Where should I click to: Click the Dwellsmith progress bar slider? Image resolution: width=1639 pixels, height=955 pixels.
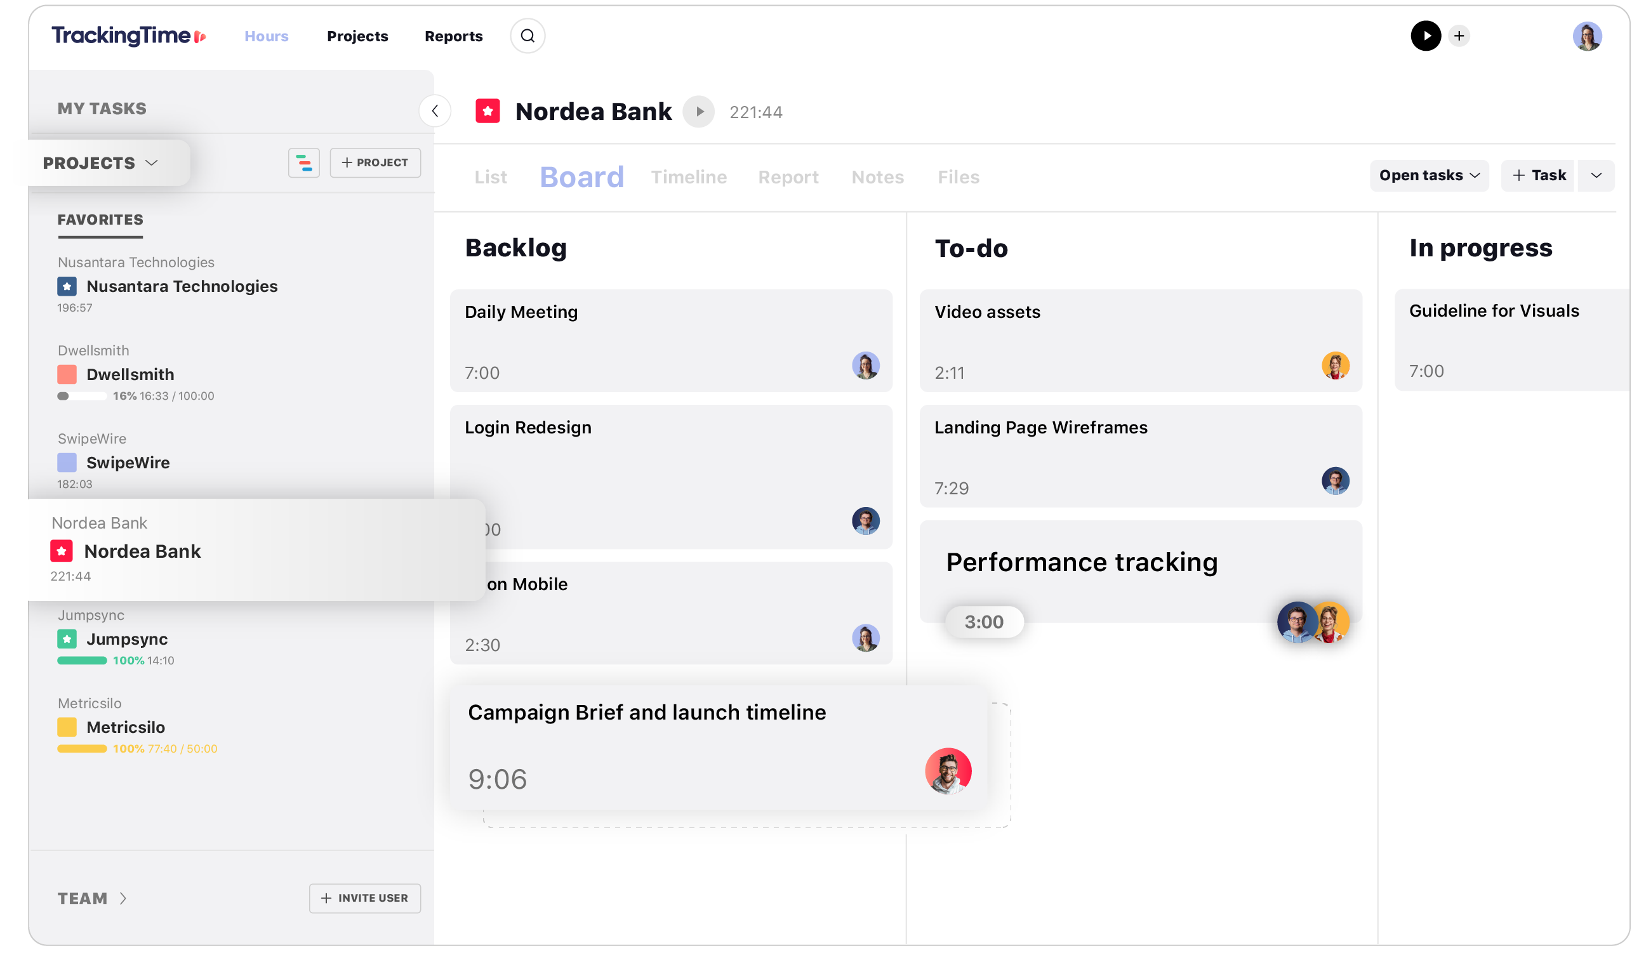tap(63, 396)
